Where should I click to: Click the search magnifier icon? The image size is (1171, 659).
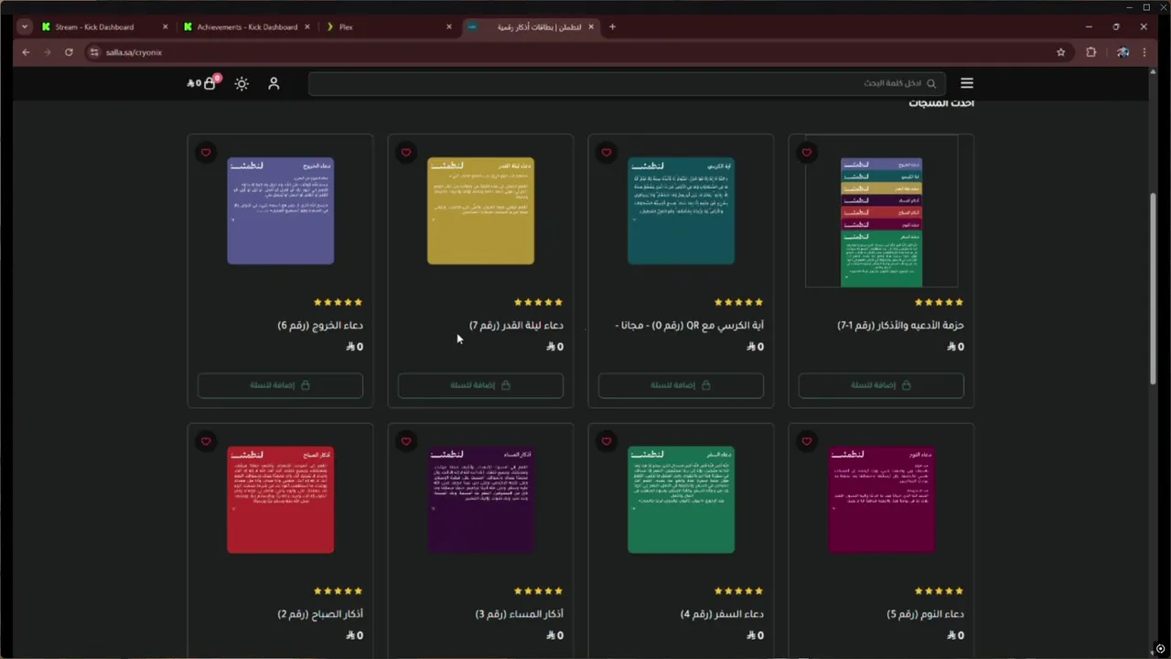931,83
